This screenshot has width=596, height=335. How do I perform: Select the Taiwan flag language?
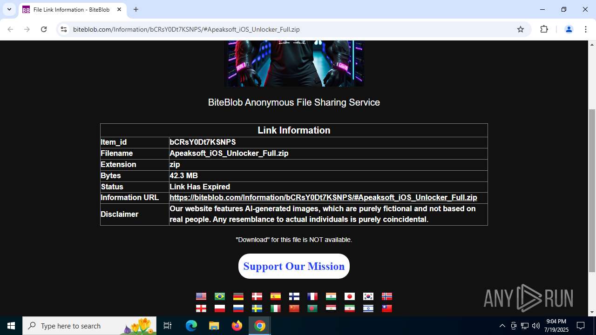pos(387,308)
